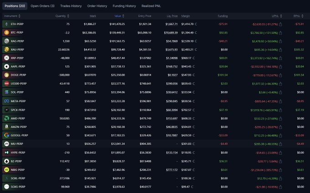The image size is (310, 193).
Task: Switch to Realized PNL tab
Action: pos(151,6)
